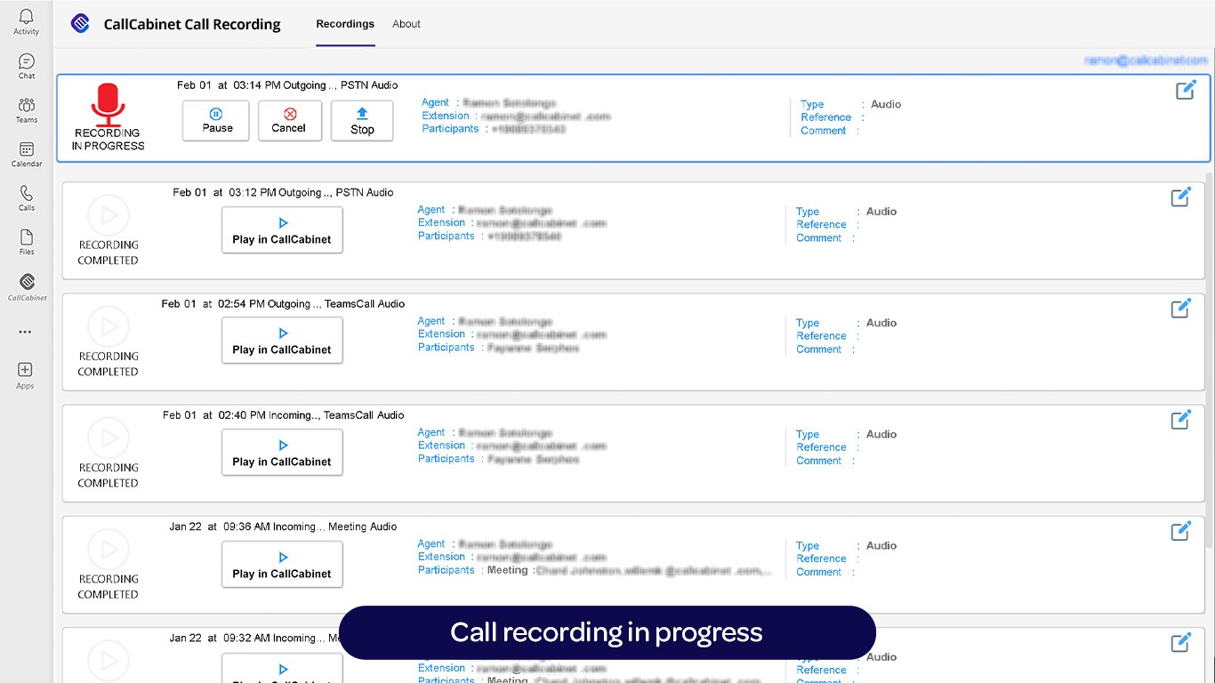Click completed play icon for 02:54 PM
Image resolution: width=1215 pixels, height=683 pixels.
pos(109,326)
